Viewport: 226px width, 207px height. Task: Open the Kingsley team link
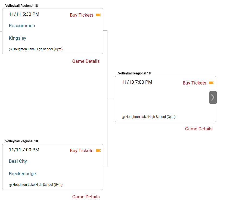click(18, 38)
